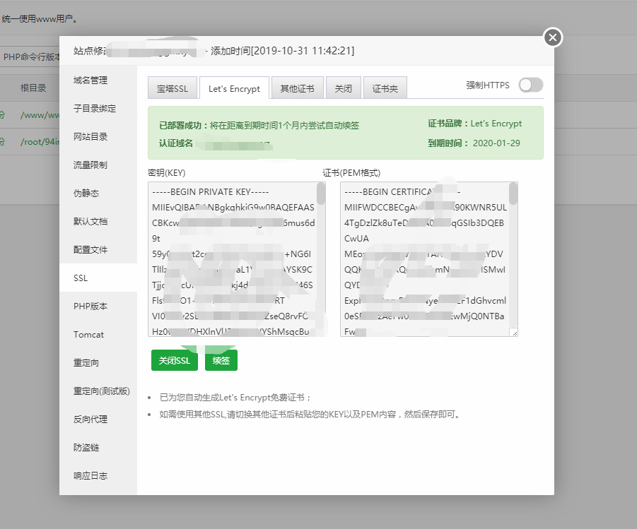This screenshot has width=637, height=529.
Task: Click the /root/94i path in background table
Action: 40,142
